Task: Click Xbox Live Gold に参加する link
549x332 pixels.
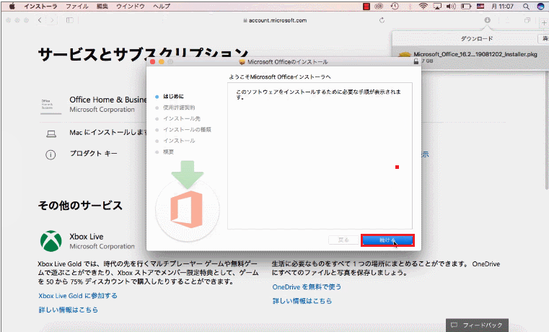Action: click(x=78, y=296)
